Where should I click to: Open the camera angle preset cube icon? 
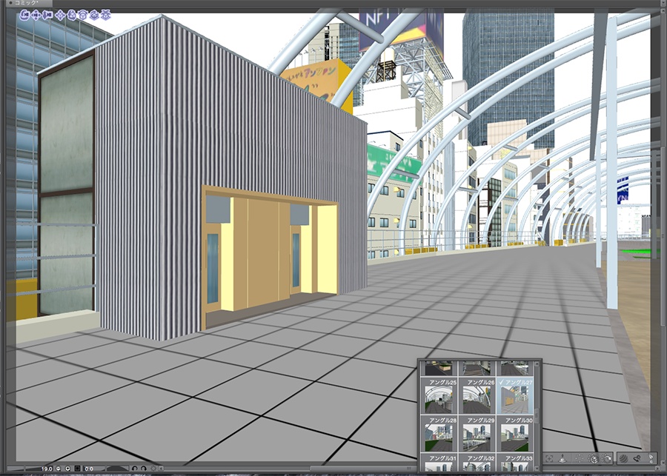pos(593,458)
